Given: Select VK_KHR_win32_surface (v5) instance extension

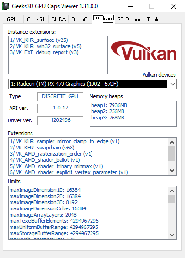Looking at the screenshot, I should [x=46, y=46].
